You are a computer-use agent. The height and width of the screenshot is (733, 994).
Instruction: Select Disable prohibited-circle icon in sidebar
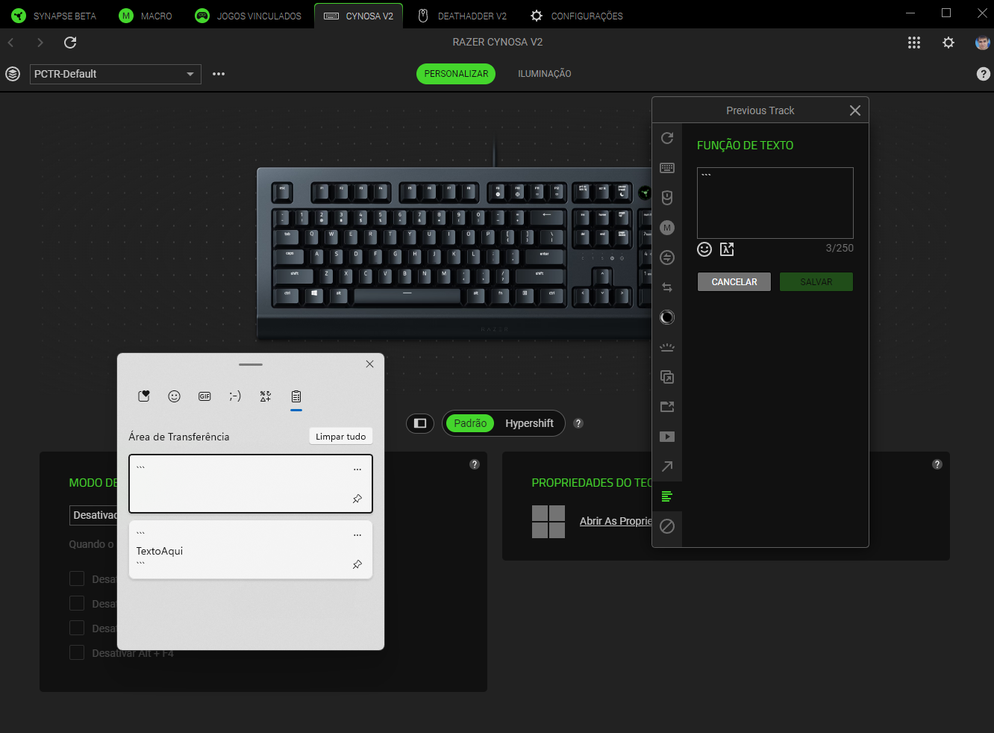[x=667, y=526]
